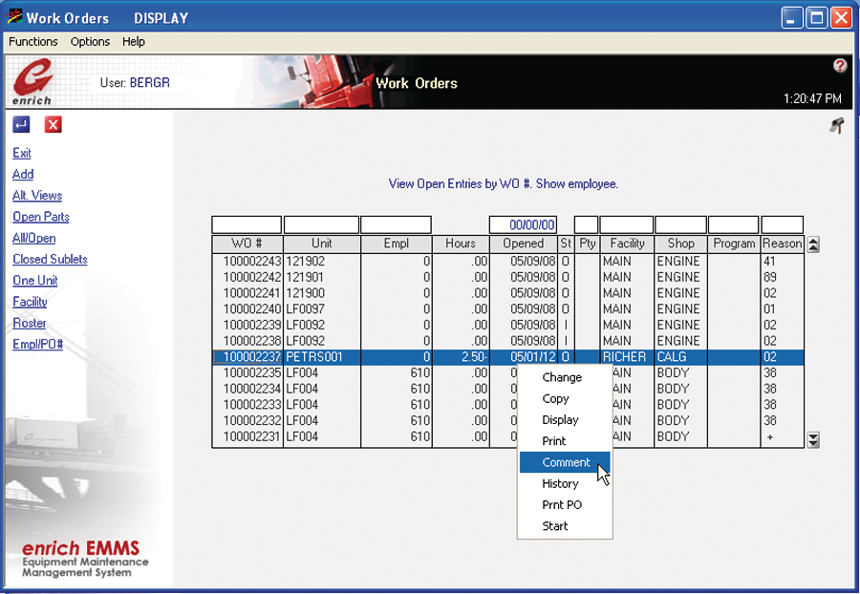This screenshot has height=594, width=860.
Task: Click the label gun icon above the grid
Action: 836,126
